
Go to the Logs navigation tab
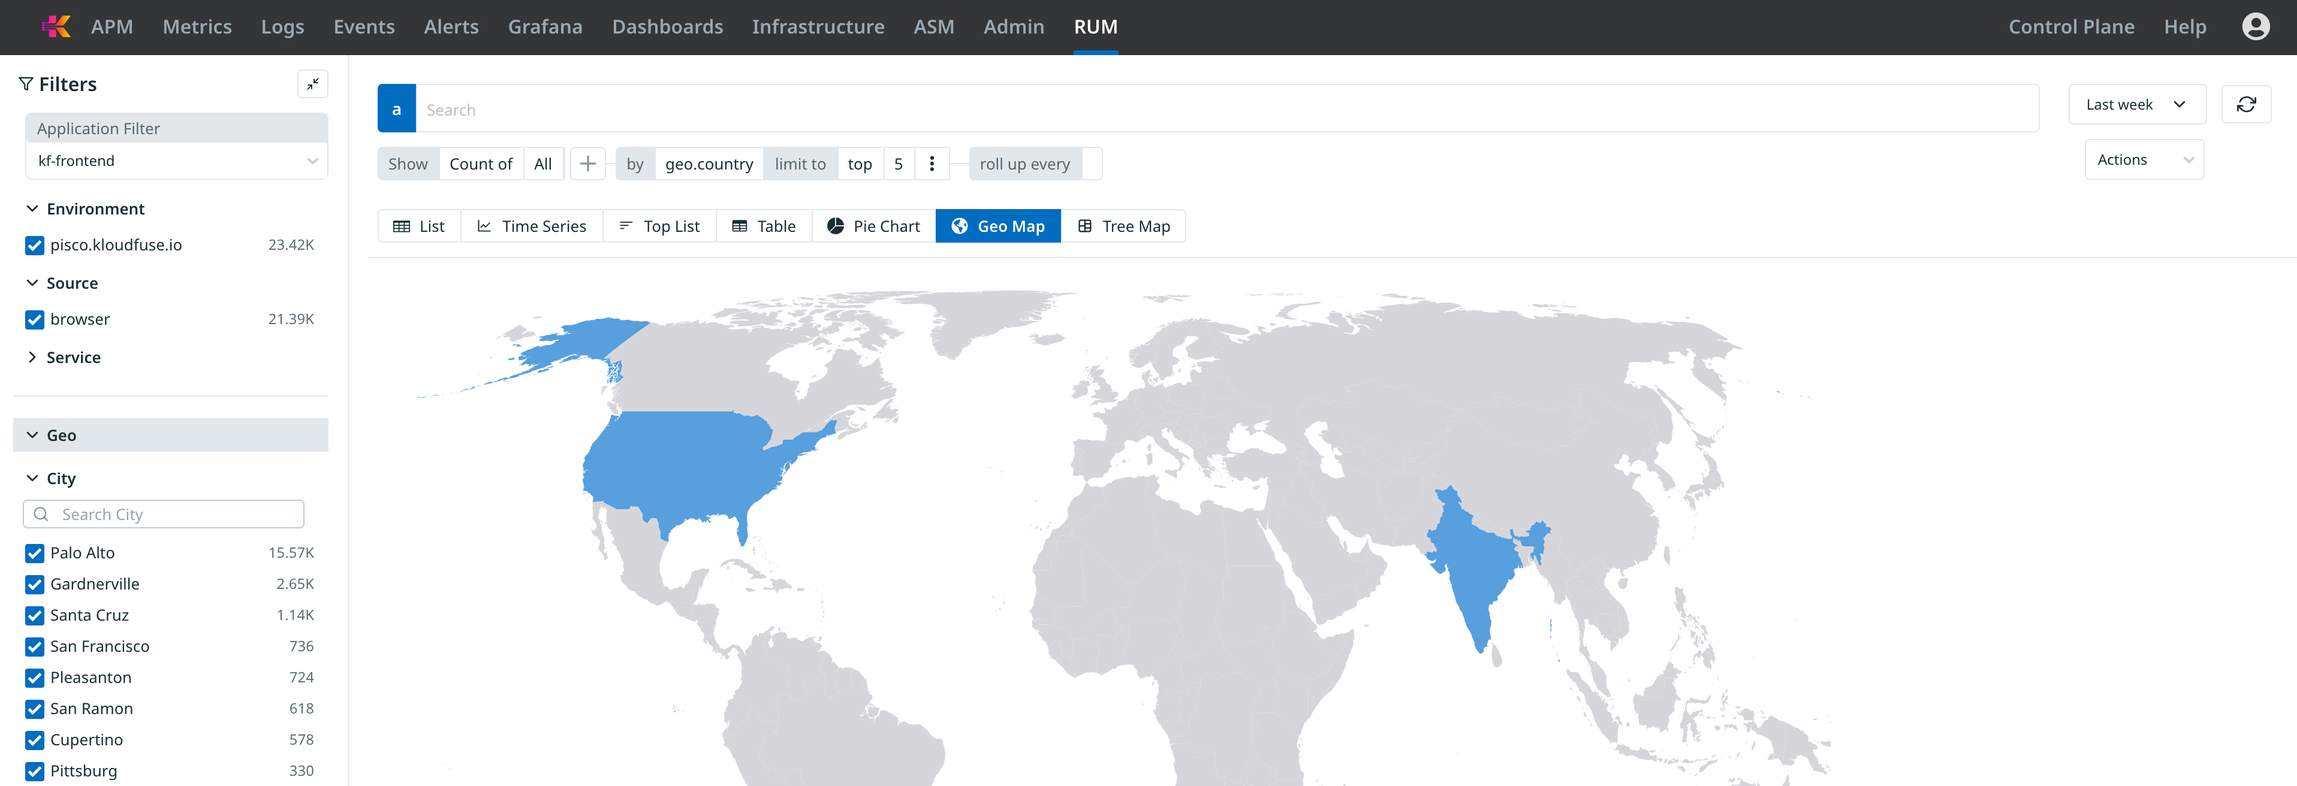tap(282, 27)
